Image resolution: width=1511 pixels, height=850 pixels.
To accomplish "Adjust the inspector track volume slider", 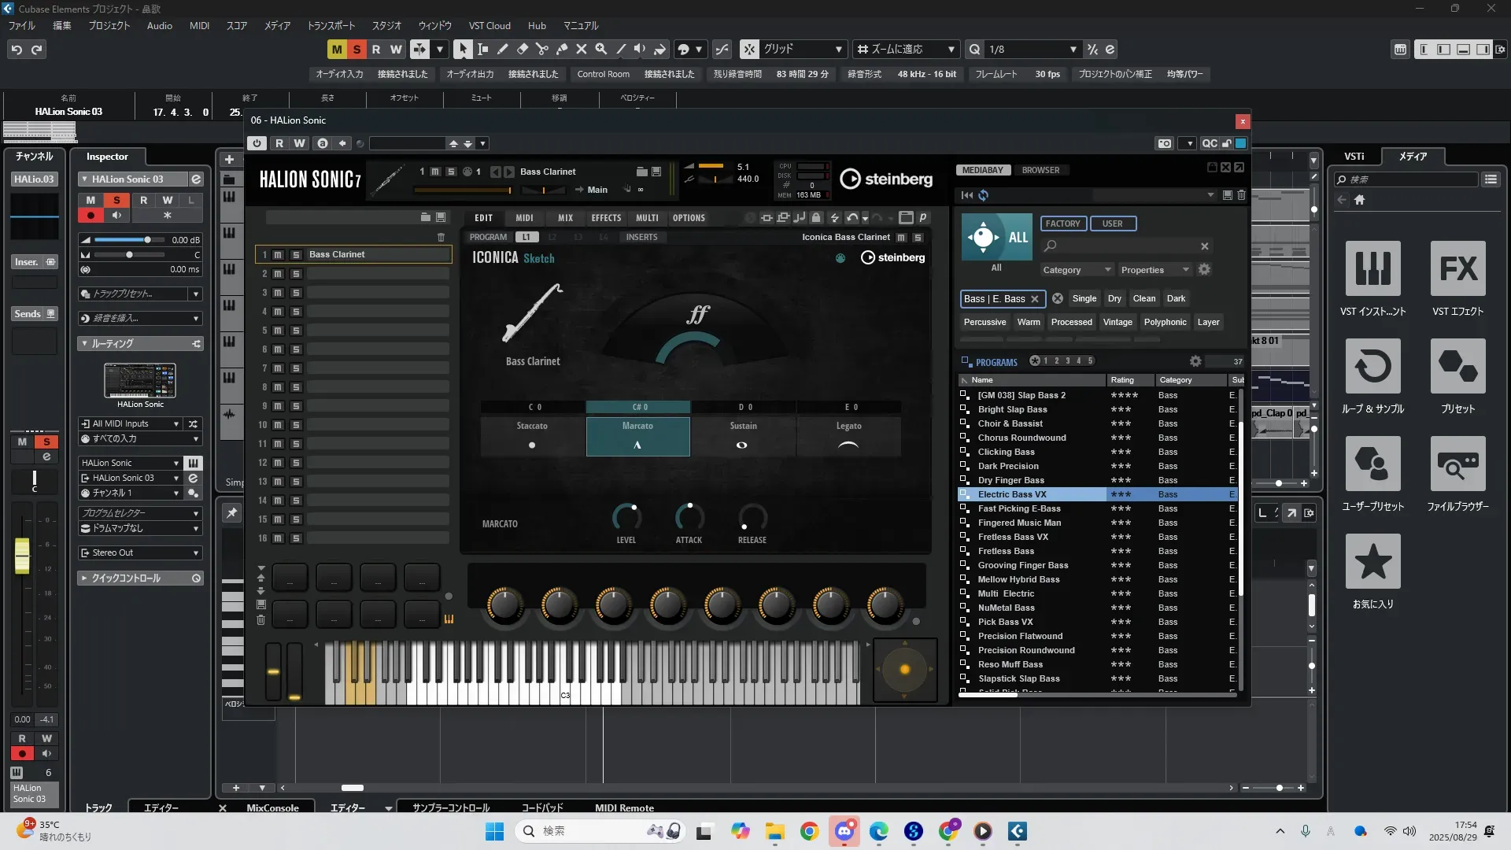I will (146, 240).
